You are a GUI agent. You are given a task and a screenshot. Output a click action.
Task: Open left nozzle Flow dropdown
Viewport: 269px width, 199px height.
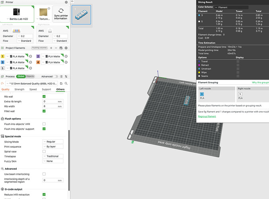(x=25, y=41)
